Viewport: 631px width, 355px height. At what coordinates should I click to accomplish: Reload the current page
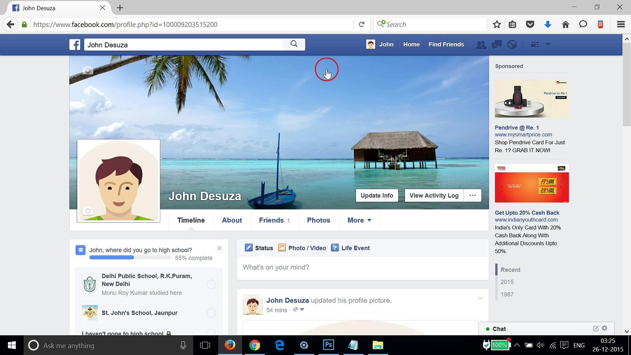click(361, 24)
